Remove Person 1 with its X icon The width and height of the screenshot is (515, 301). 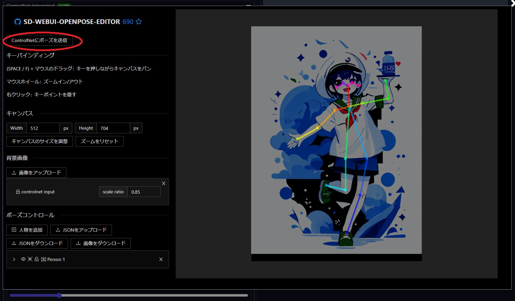tap(161, 259)
